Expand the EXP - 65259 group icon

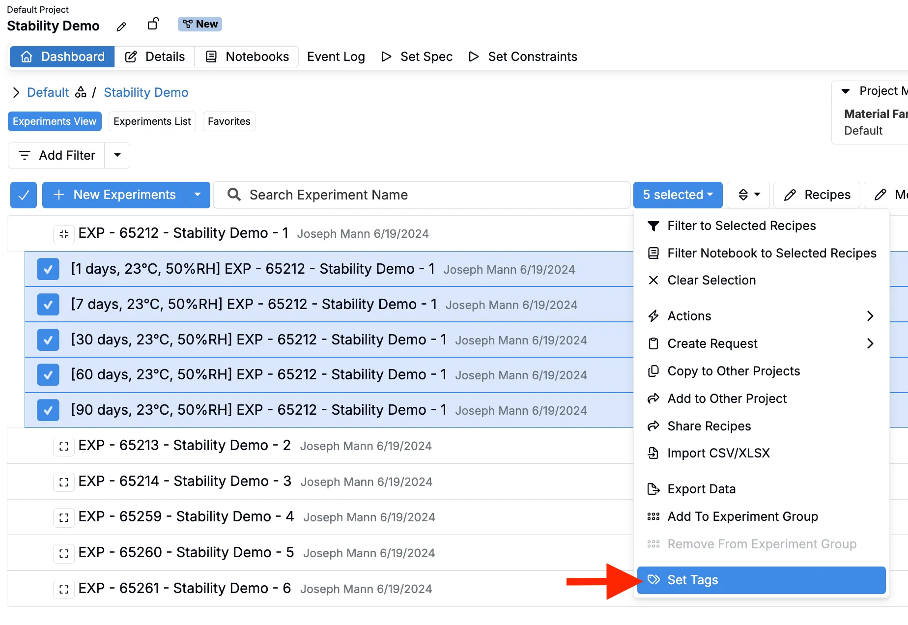[64, 517]
